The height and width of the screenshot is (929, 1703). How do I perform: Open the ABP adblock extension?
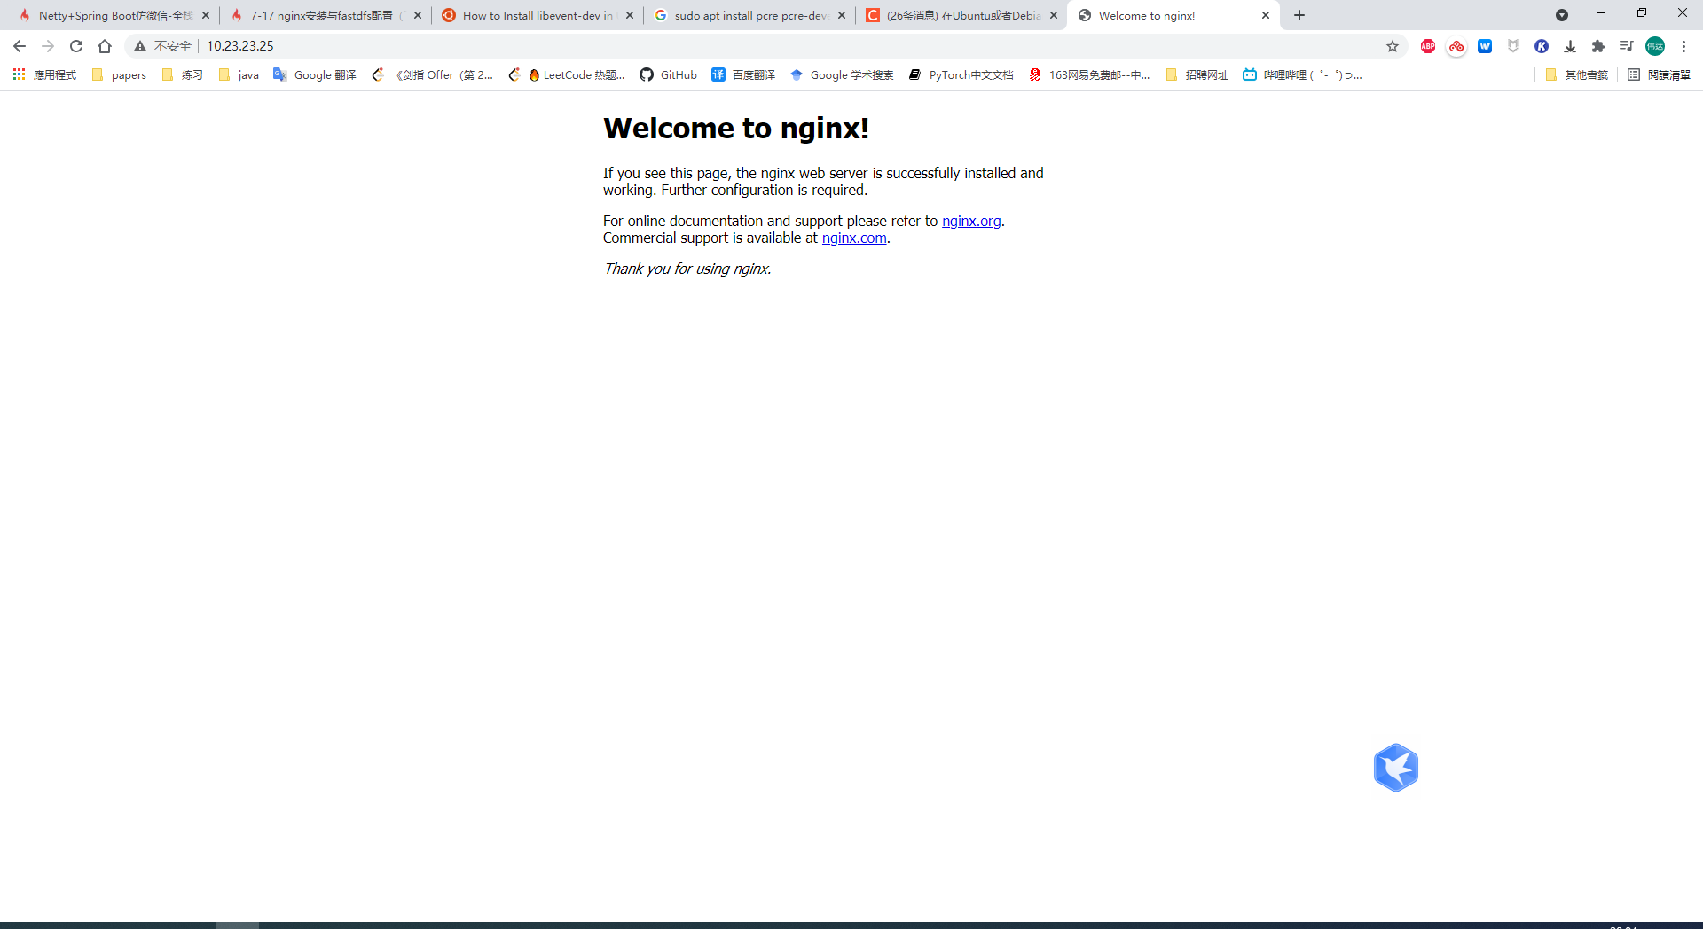pos(1428,46)
